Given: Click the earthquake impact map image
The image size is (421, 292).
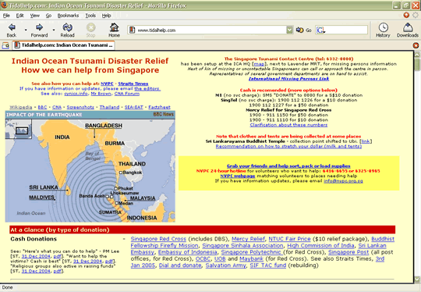Looking at the screenshot, I should (90, 166).
